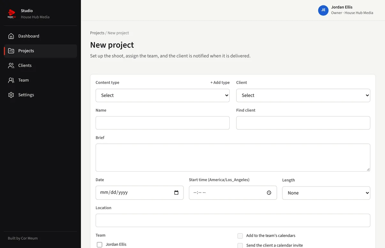Viewport: 385px width, 248px height.
Task: Focus the Name input field
Action: [163, 123]
